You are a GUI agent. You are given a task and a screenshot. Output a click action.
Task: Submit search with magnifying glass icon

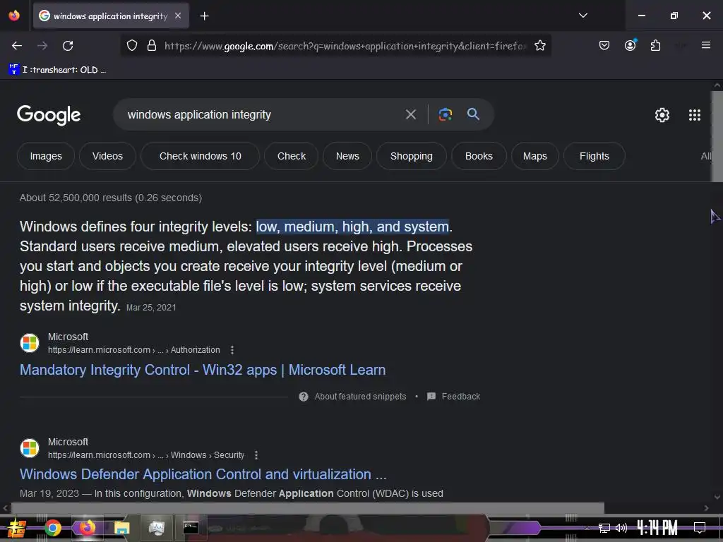pyautogui.click(x=473, y=114)
